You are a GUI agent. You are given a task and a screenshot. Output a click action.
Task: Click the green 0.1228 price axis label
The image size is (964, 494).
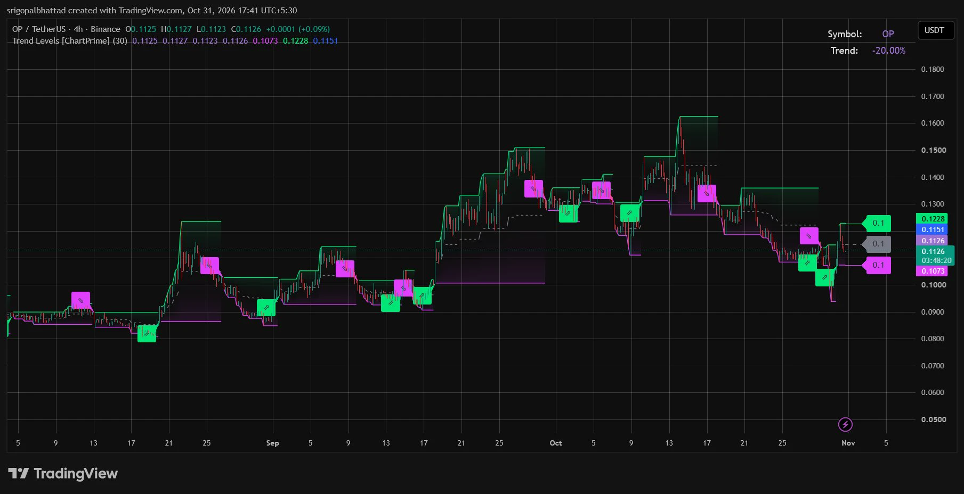tap(933, 219)
